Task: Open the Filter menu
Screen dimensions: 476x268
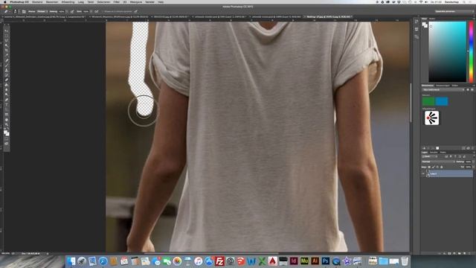Action: (117, 1)
